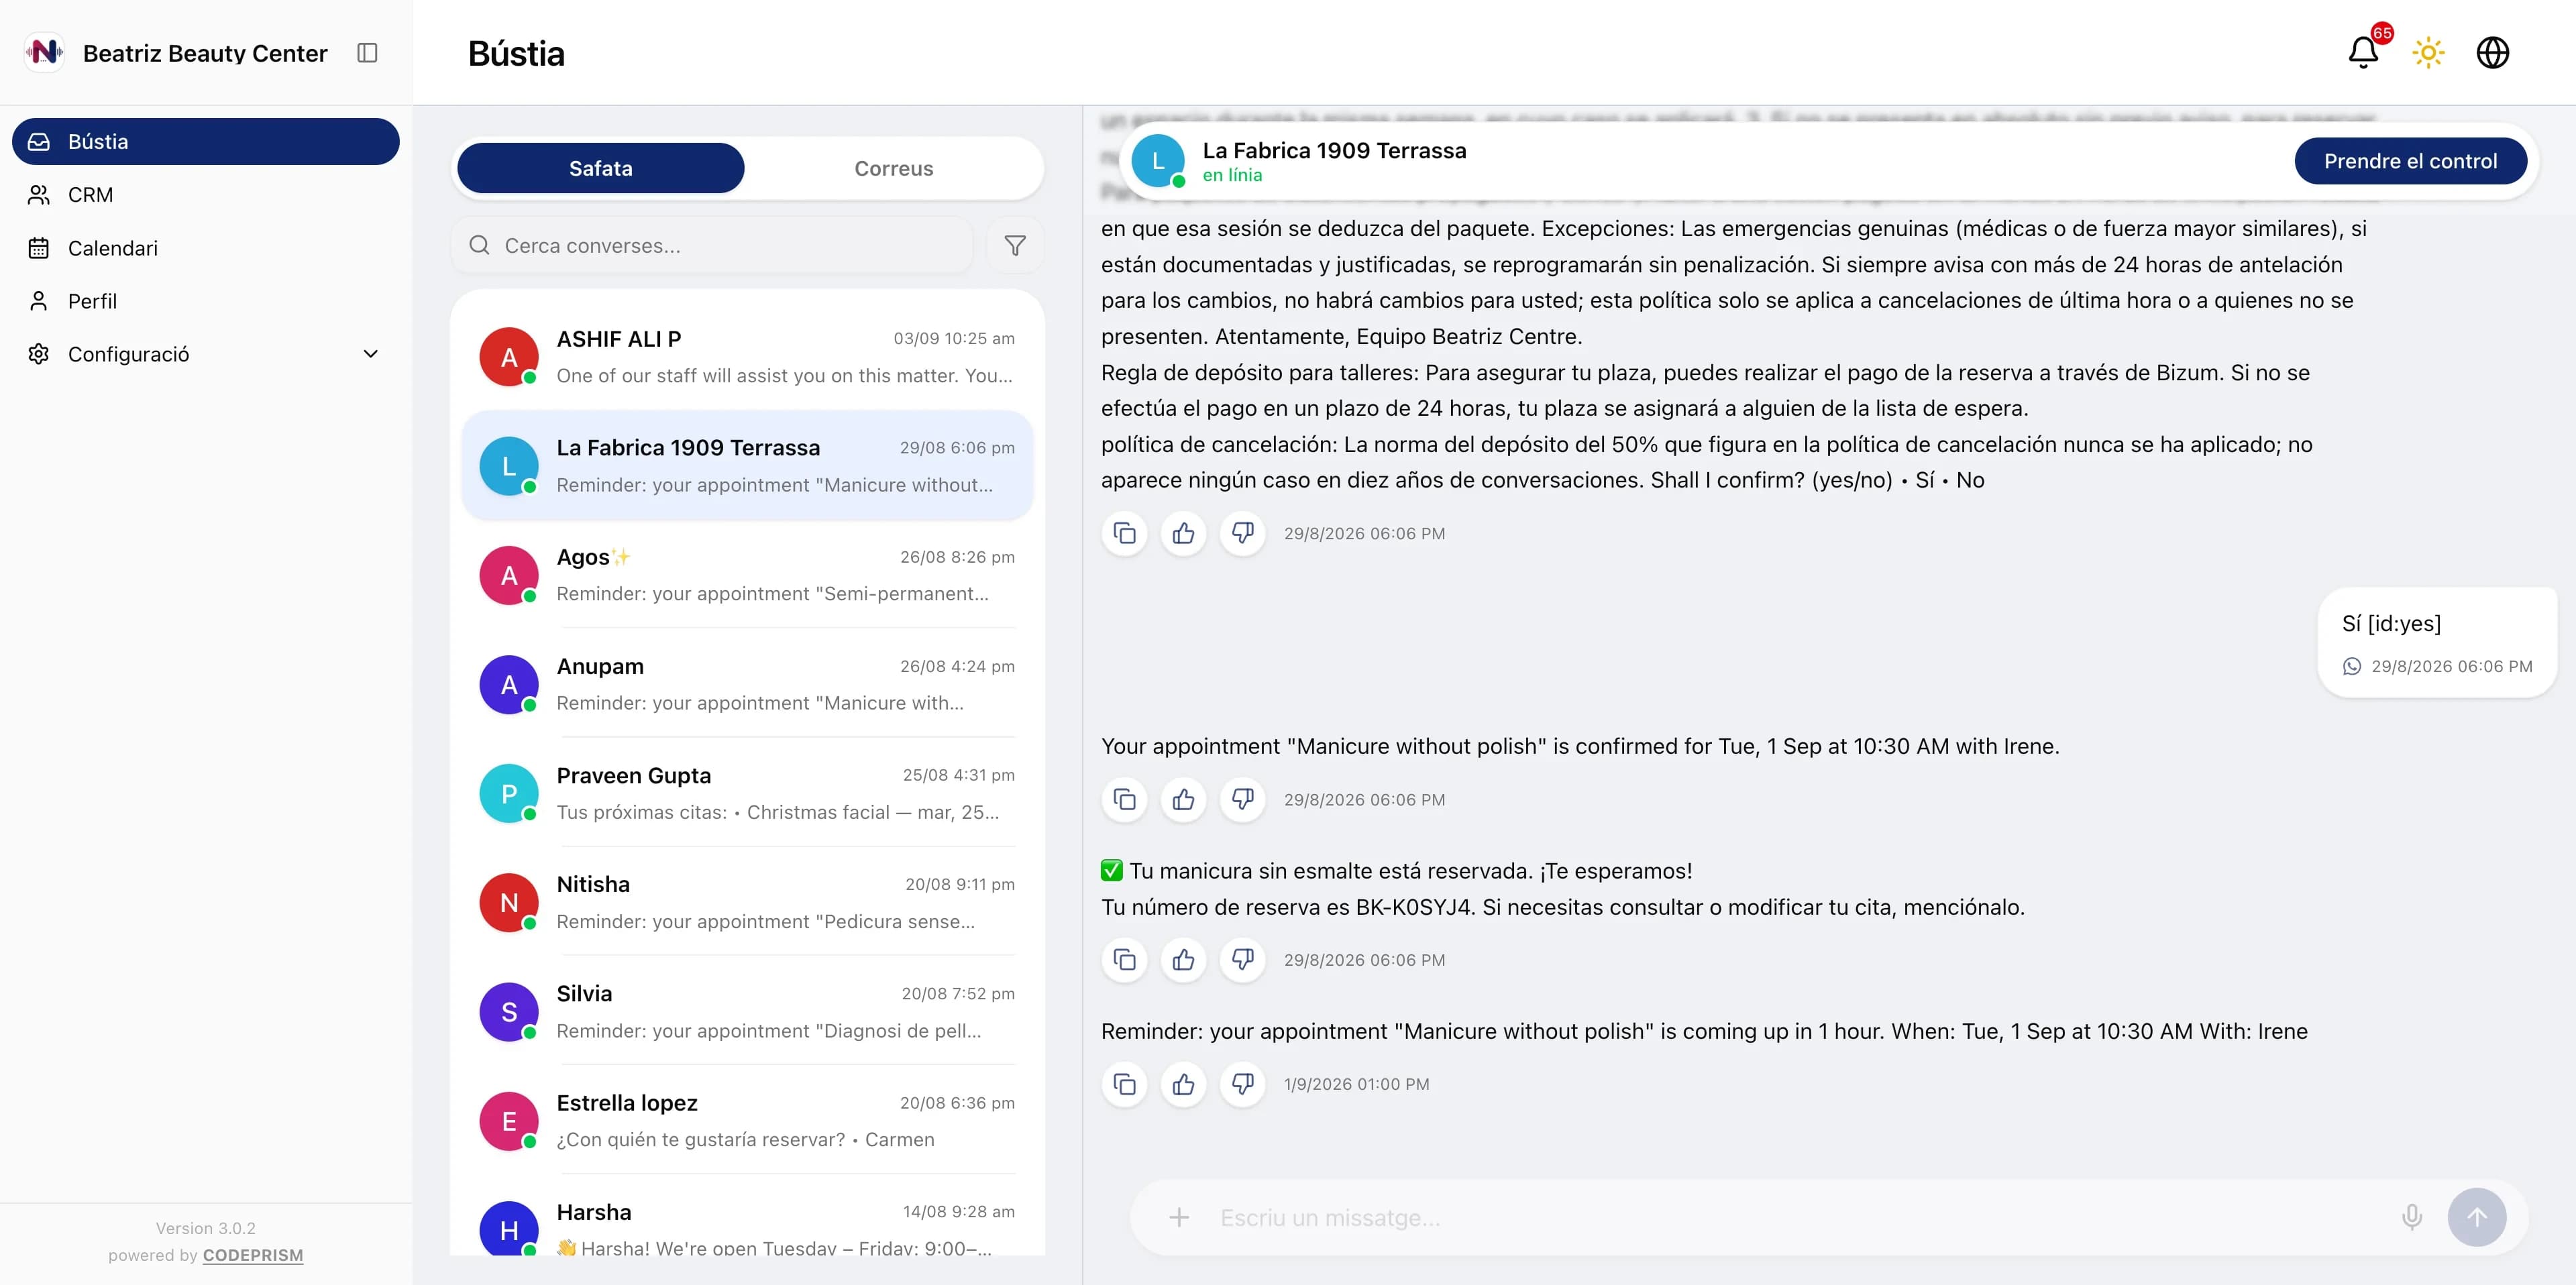This screenshot has height=1285, width=2576.
Task: Toggle light theme sun icon
Action: tap(2428, 52)
